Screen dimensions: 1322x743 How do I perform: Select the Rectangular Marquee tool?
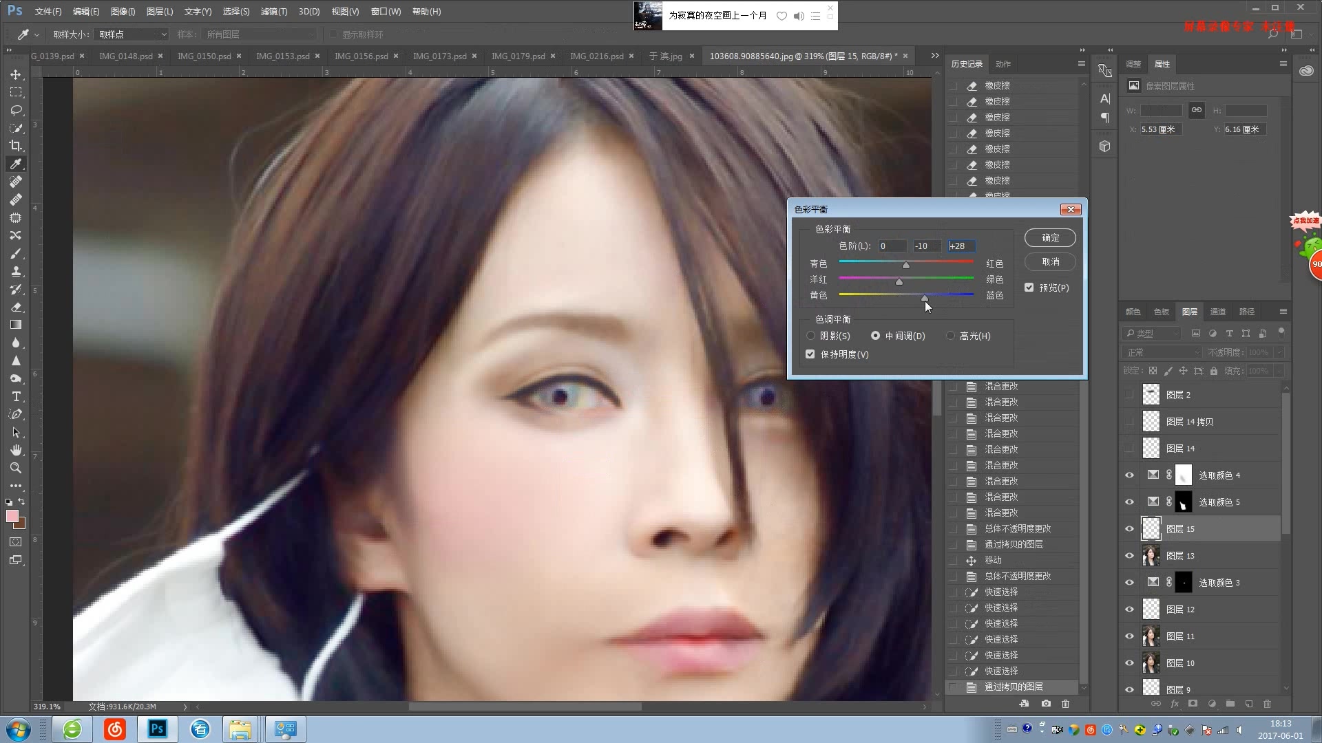coord(16,92)
